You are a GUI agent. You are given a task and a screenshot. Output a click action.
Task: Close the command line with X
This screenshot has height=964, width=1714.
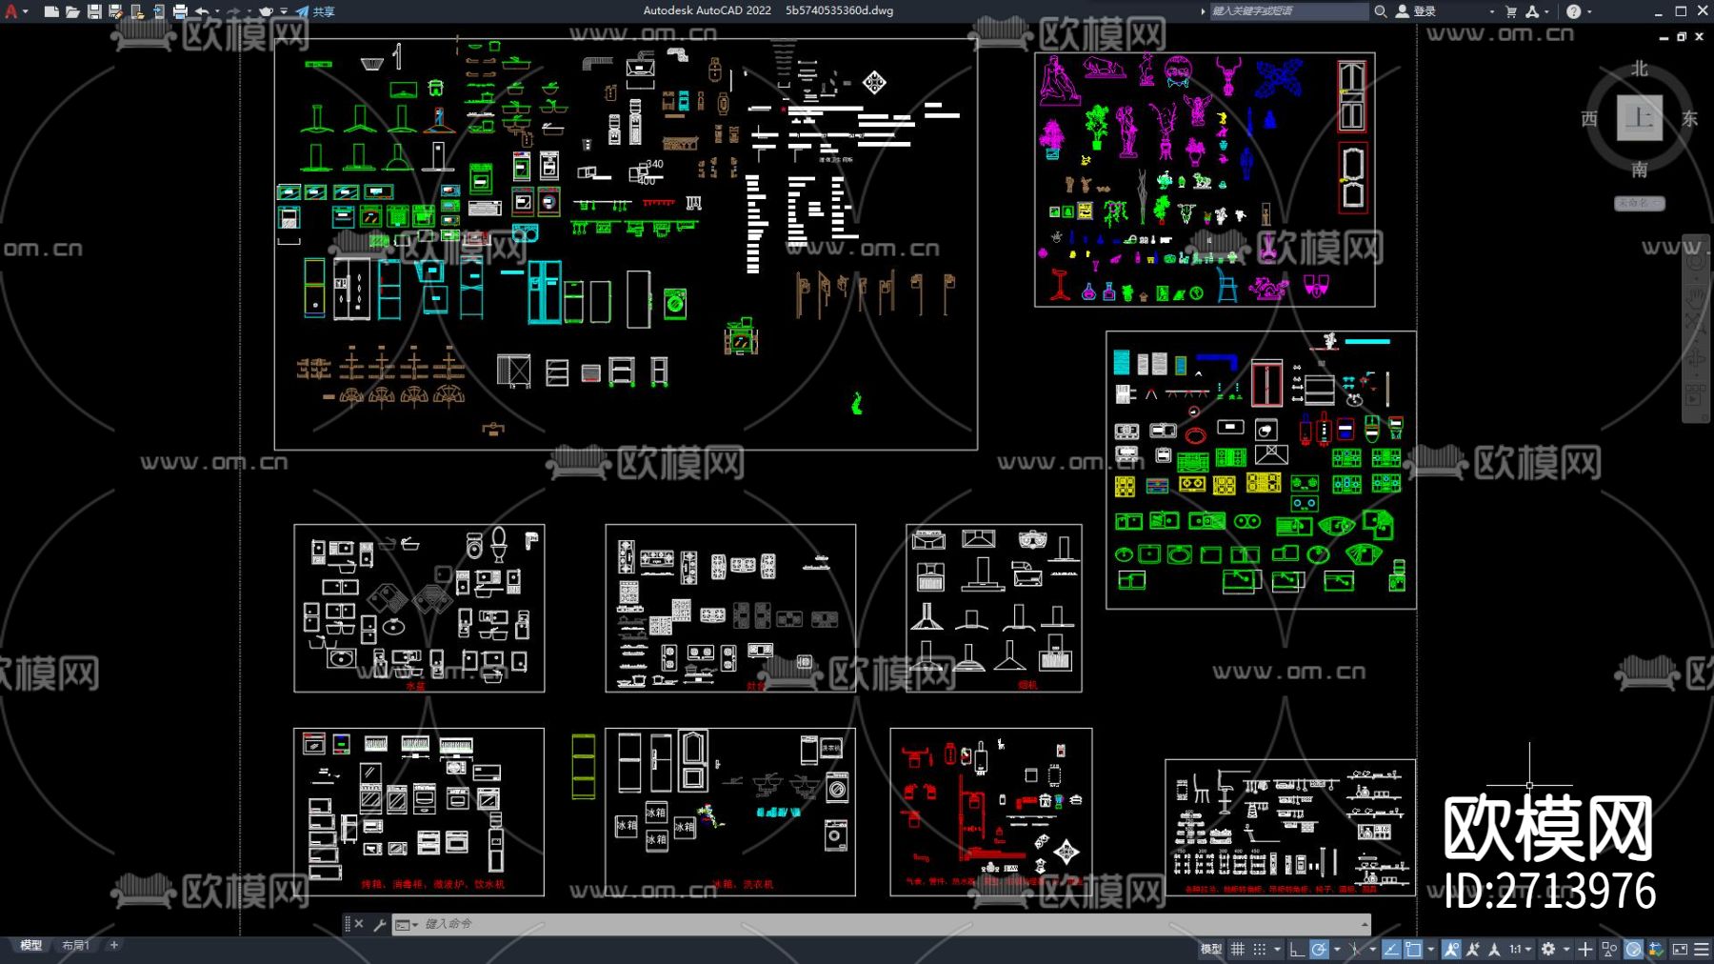click(x=359, y=924)
